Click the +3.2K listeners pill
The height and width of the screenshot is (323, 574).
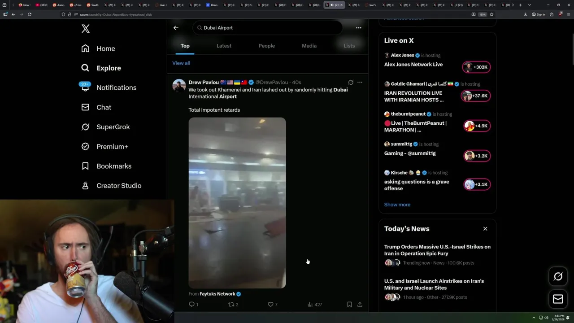click(477, 156)
